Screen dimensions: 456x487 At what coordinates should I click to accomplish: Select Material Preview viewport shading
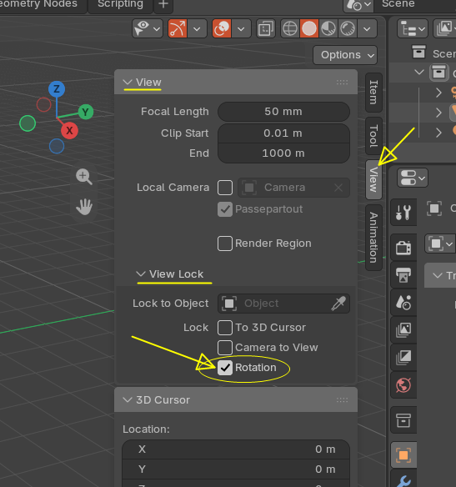click(328, 28)
